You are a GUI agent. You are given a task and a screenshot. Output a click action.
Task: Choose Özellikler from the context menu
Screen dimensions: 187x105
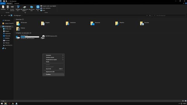tap(53, 74)
